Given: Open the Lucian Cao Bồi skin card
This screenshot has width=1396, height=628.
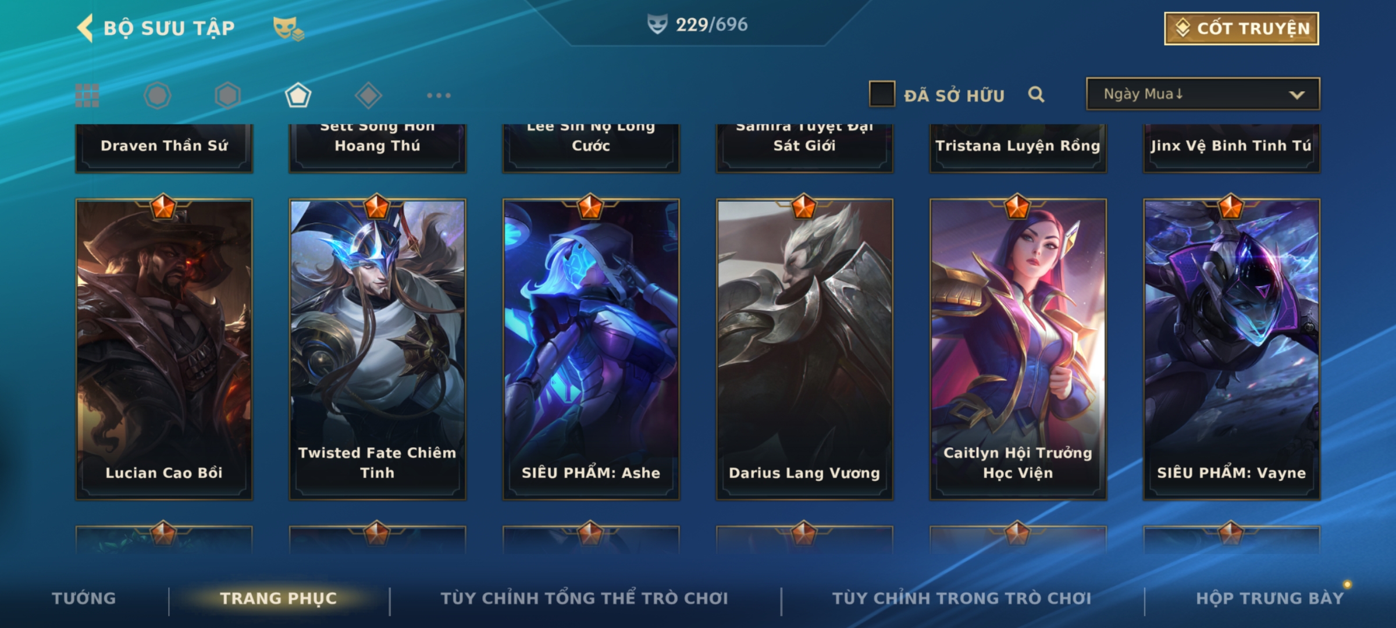Looking at the screenshot, I should [164, 349].
